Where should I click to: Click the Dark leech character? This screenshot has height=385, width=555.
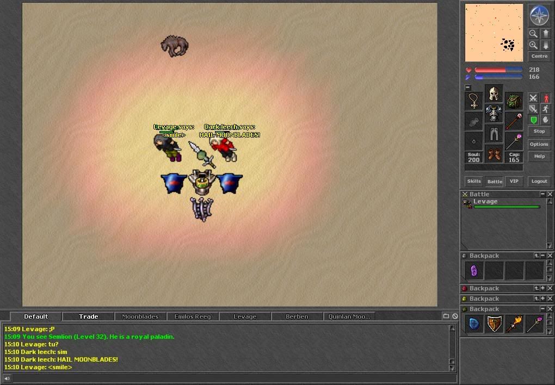pyautogui.click(x=223, y=149)
